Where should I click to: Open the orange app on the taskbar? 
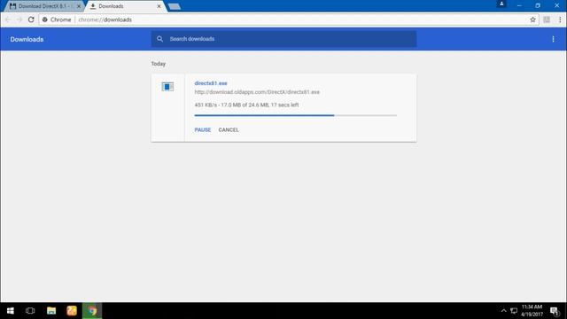click(72, 311)
